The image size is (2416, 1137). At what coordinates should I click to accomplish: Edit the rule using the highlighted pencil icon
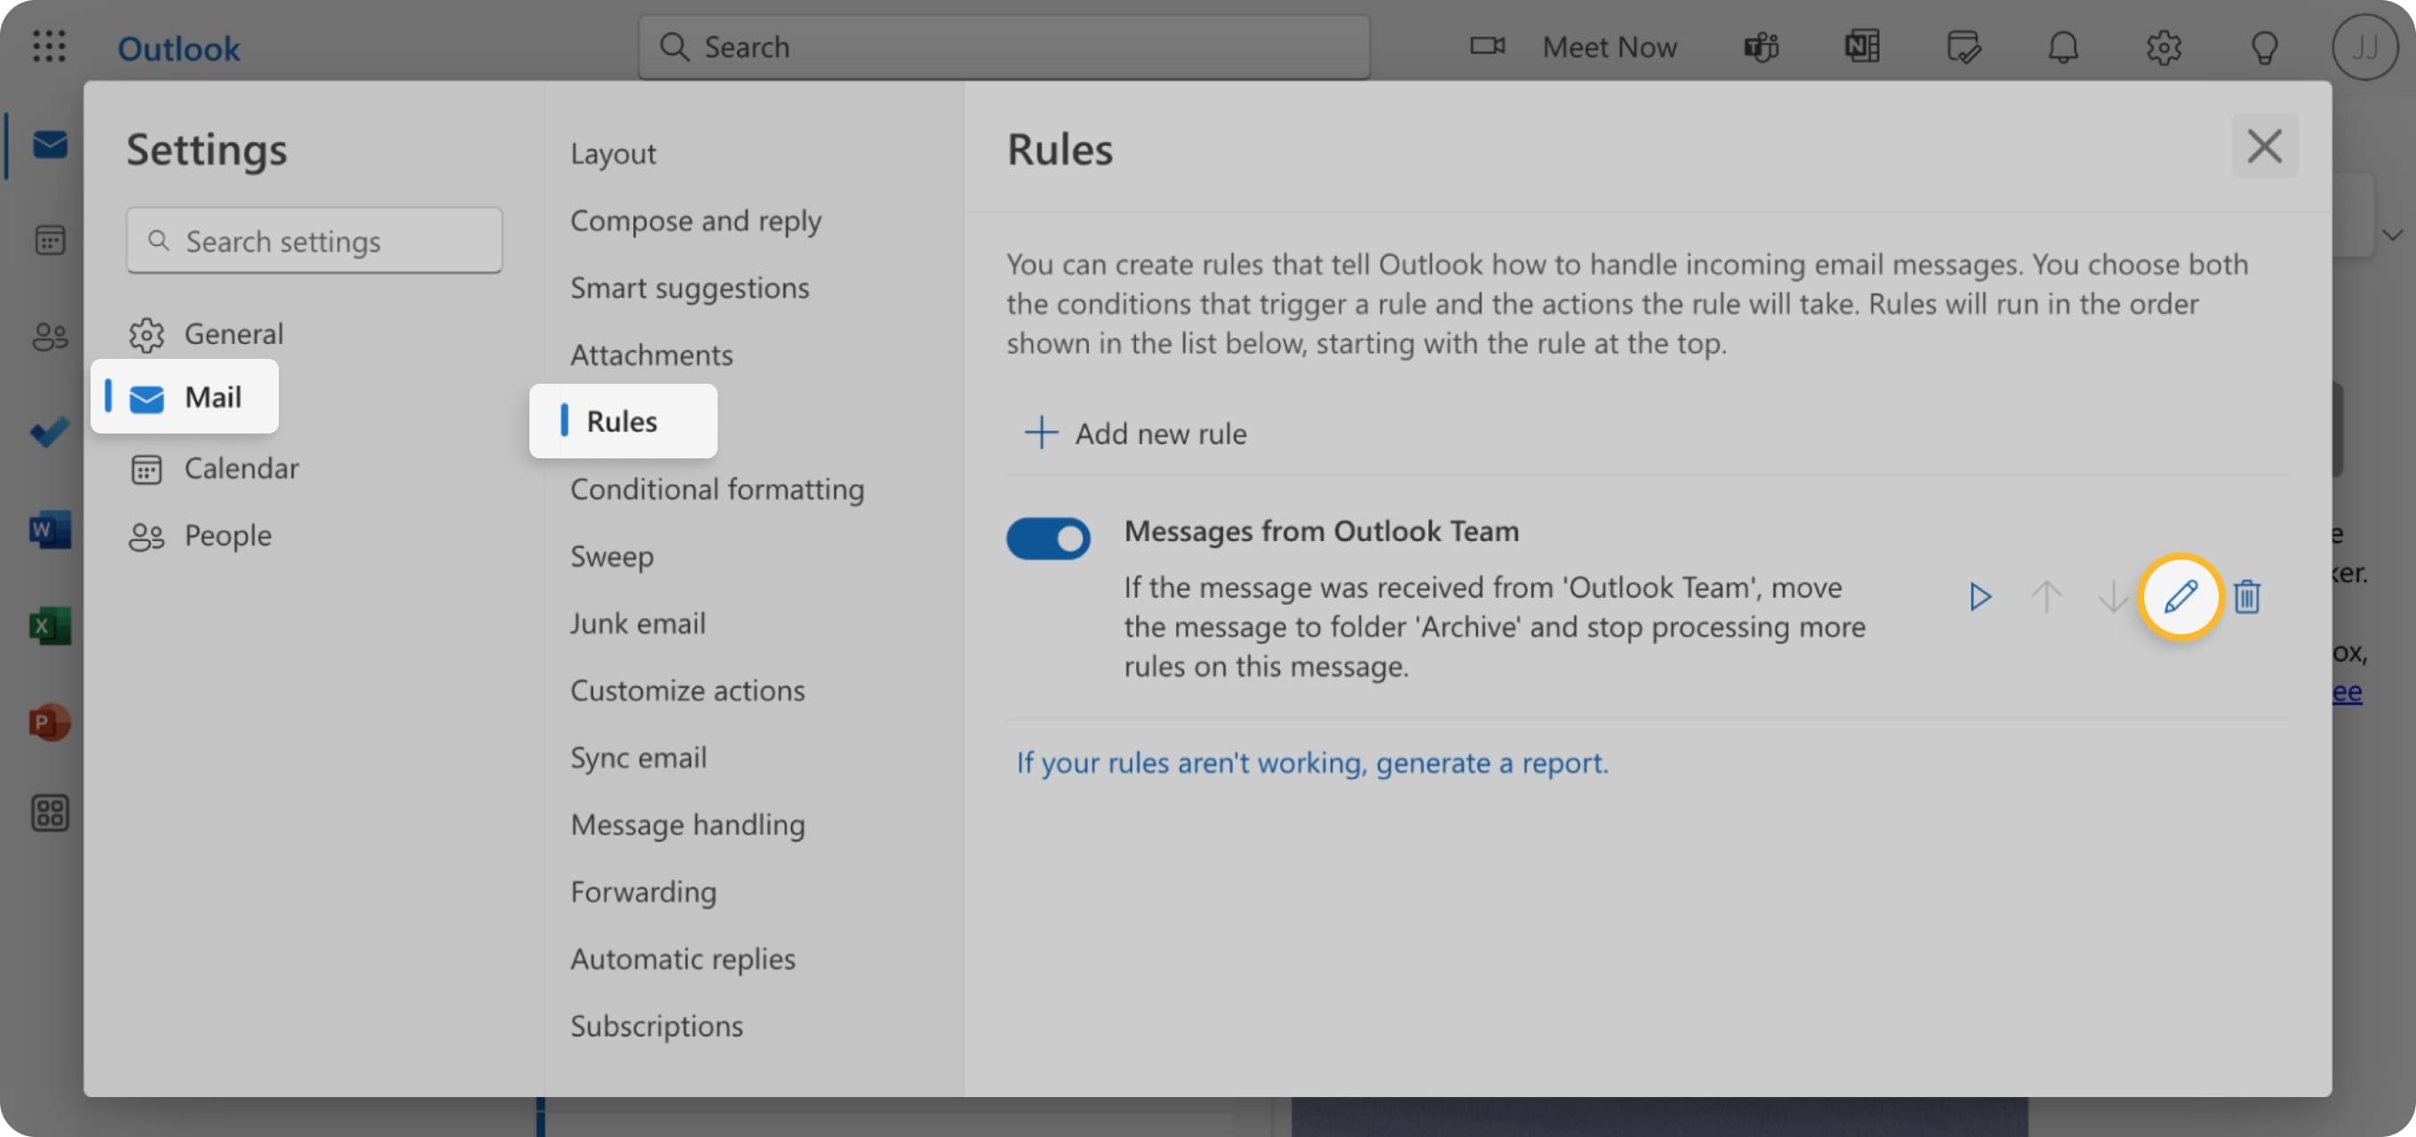pyautogui.click(x=2181, y=596)
